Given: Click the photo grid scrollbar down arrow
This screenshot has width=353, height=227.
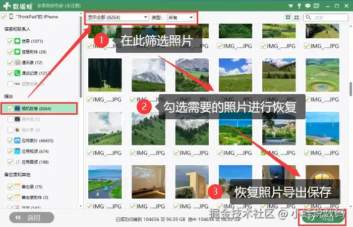Looking at the screenshot, I should click(x=351, y=206).
